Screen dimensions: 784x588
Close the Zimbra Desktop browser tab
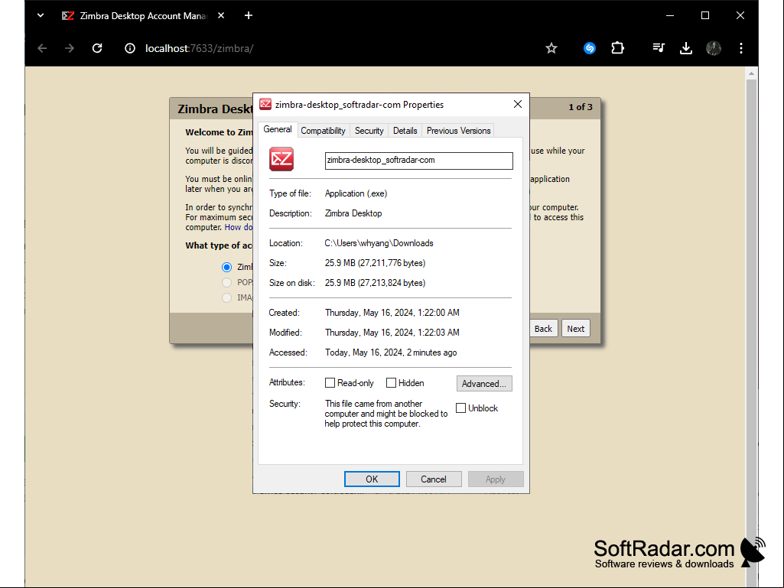221,15
